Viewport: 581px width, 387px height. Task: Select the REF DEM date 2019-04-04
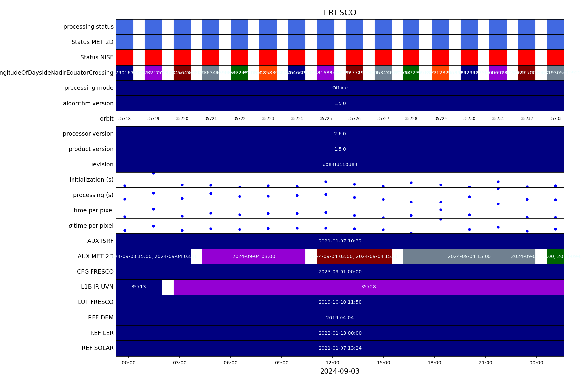pyautogui.click(x=340, y=318)
